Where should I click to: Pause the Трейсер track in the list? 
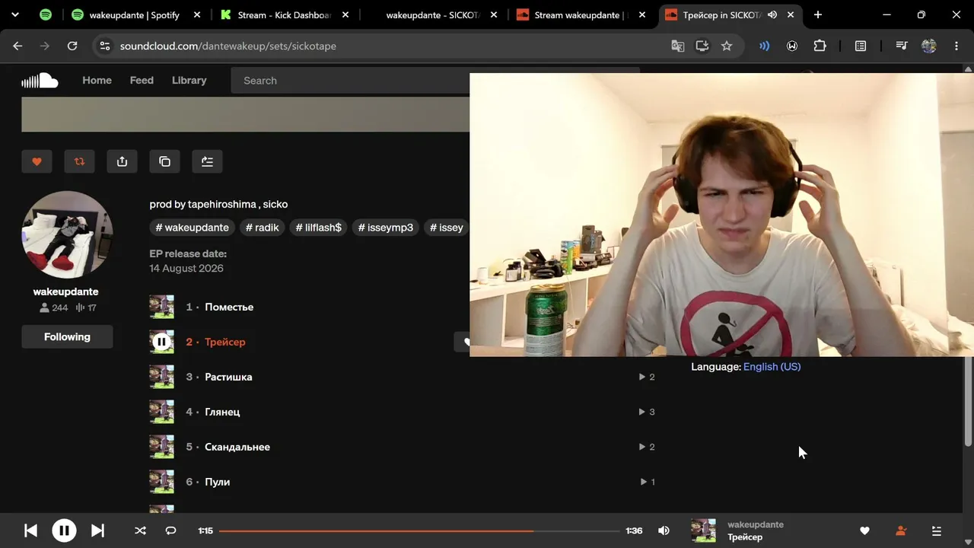161,342
